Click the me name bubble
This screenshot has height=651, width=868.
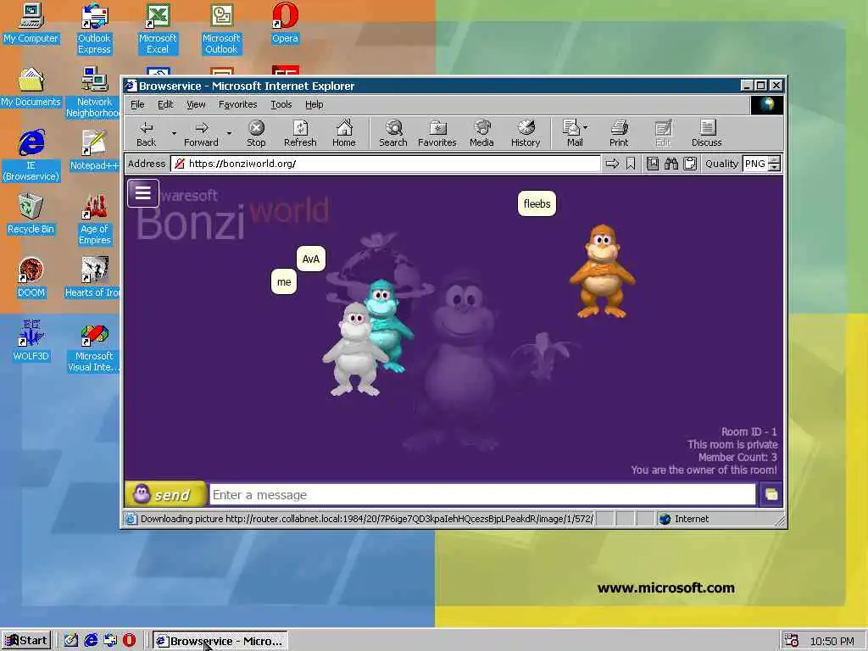[284, 281]
